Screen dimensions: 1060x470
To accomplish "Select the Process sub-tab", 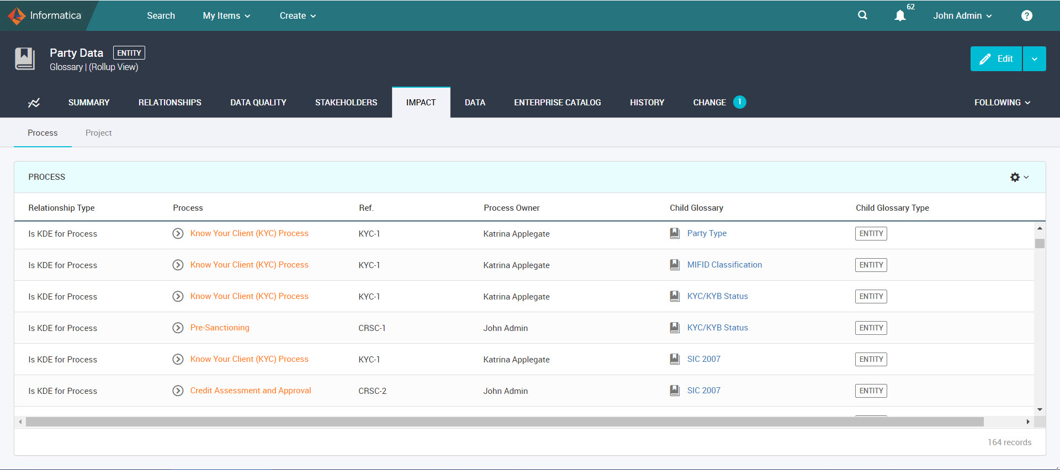I will click(43, 133).
